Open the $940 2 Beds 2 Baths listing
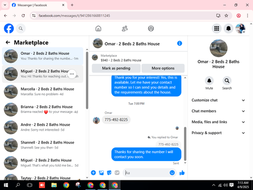Viewport: 253px width, 190px height. click(121, 60)
